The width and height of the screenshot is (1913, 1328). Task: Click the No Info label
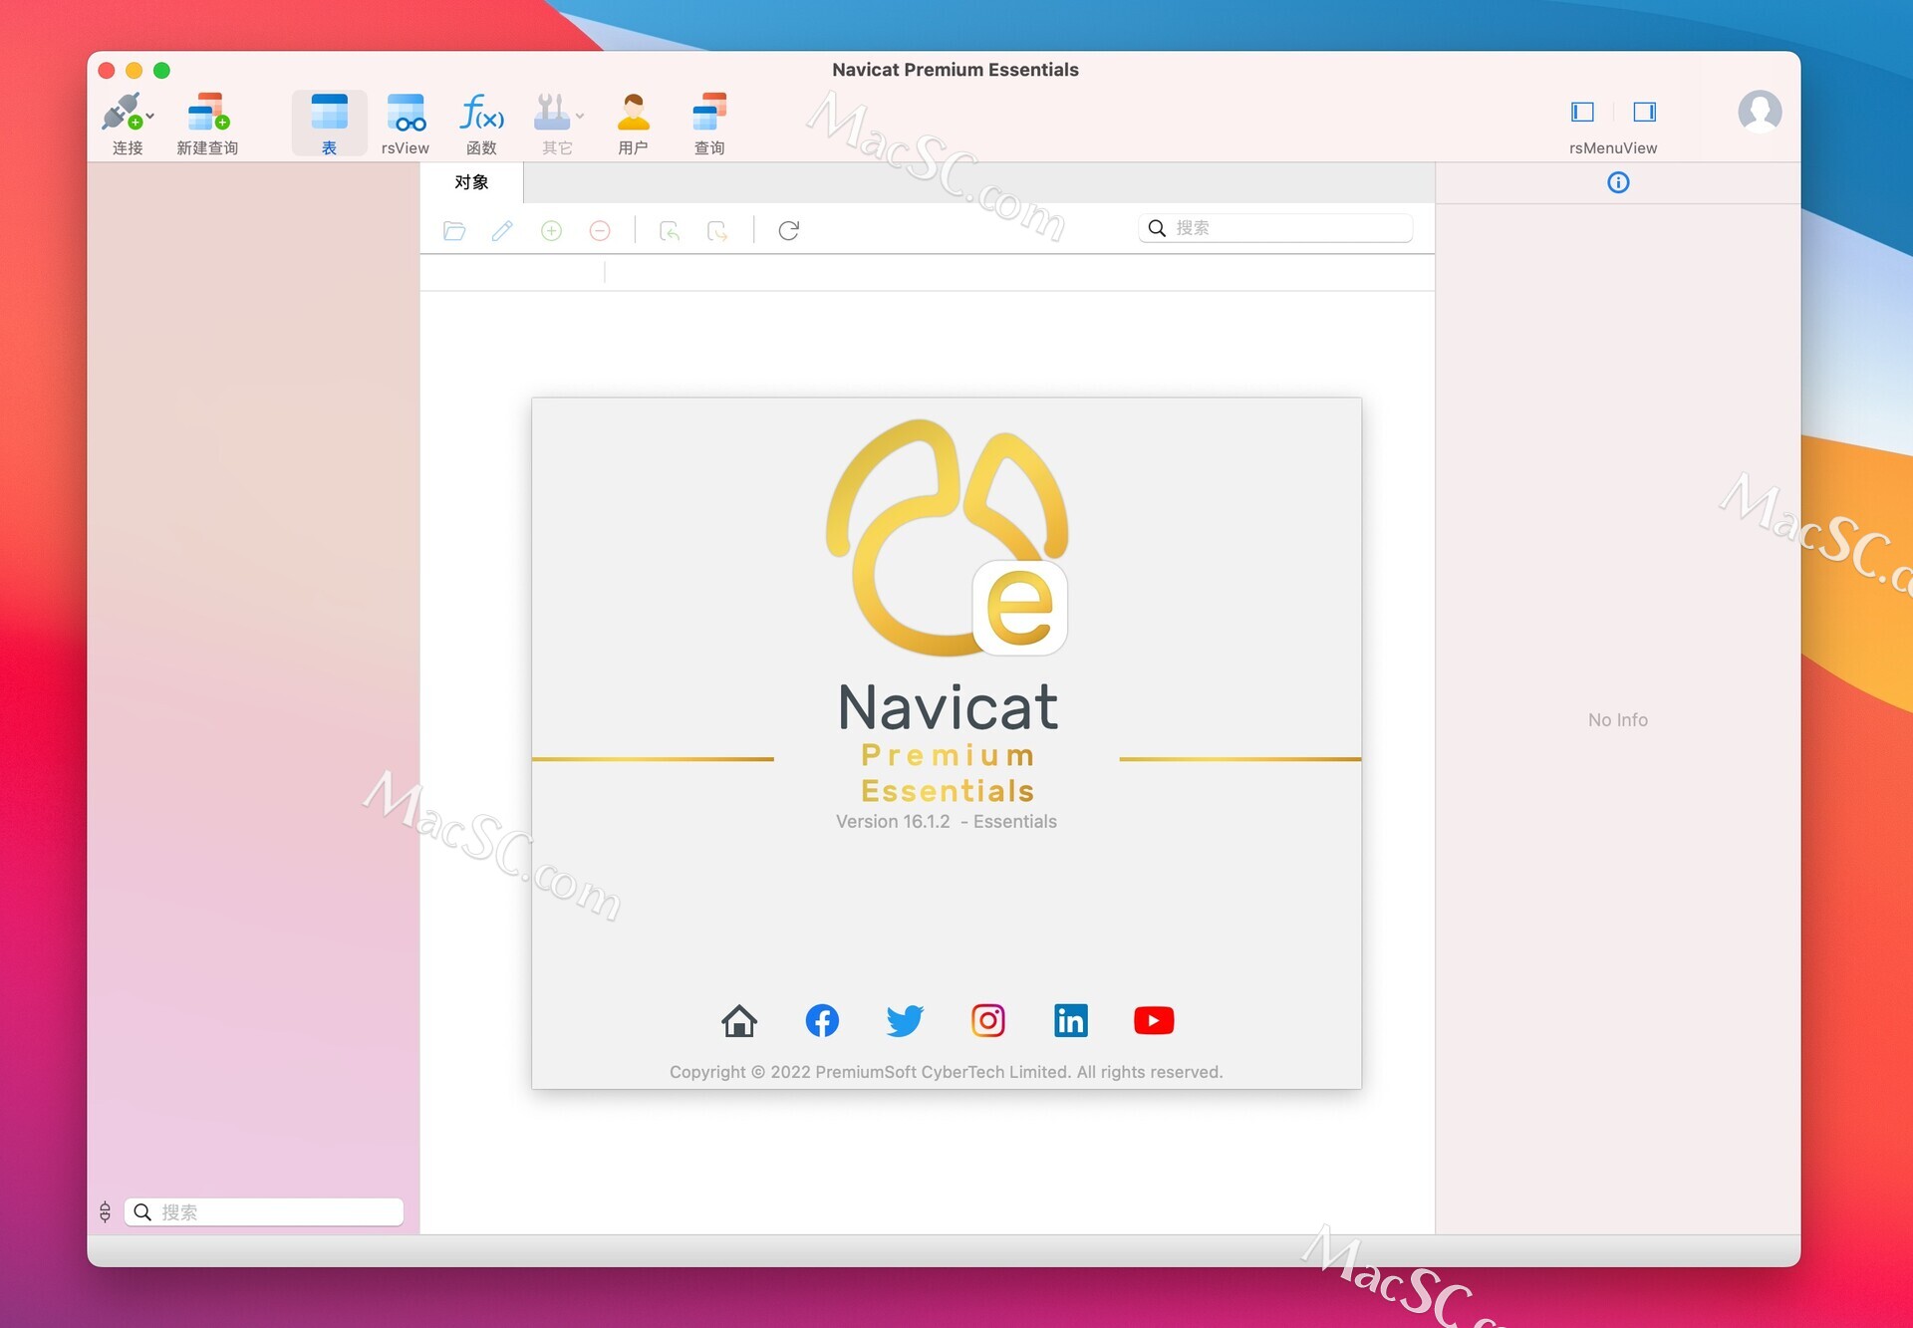click(x=1618, y=719)
